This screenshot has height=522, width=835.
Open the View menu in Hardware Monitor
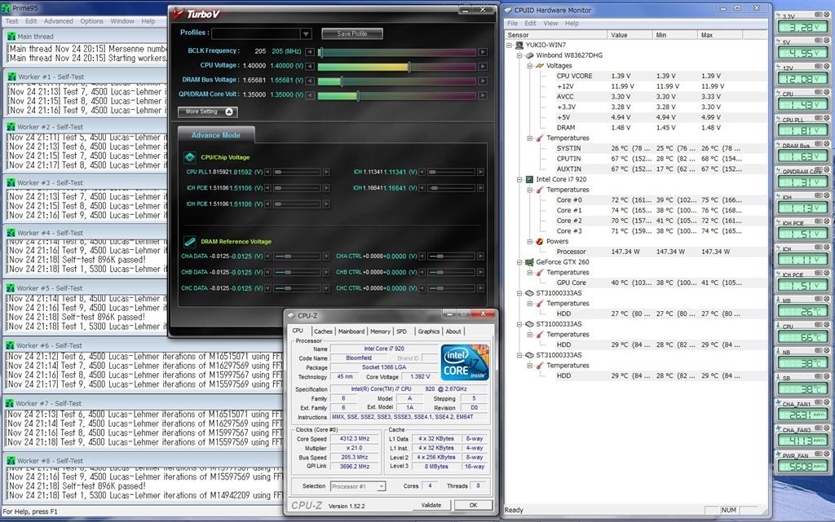[550, 24]
